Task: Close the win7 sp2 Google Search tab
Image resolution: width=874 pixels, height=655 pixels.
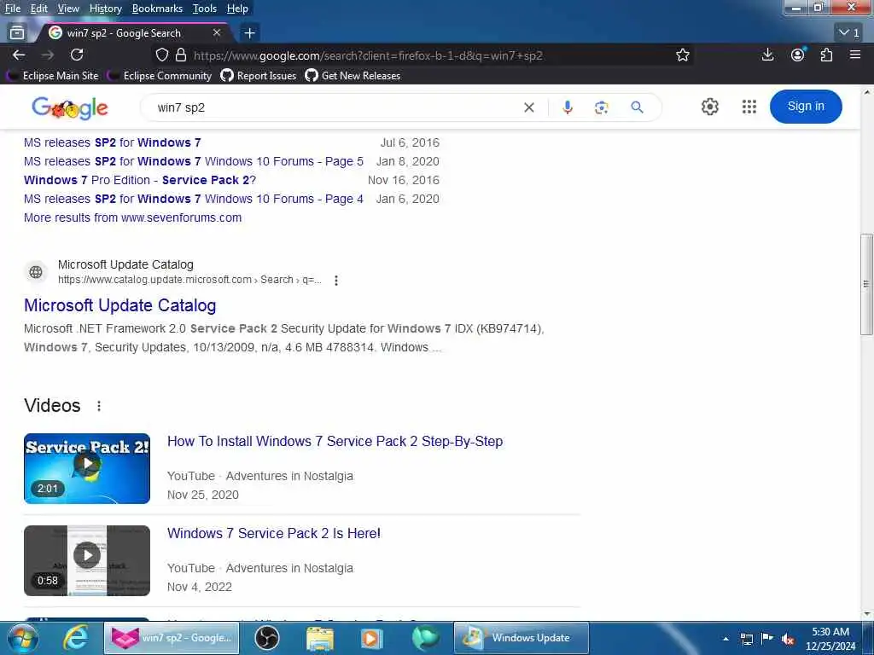Action: (x=217, y=33)
